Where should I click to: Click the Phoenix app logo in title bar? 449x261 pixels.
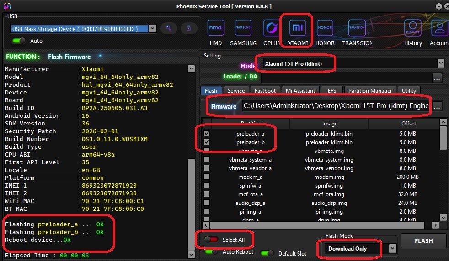click(7, 6)
